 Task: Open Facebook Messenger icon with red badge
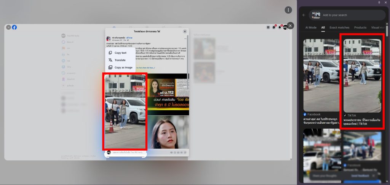274,27
